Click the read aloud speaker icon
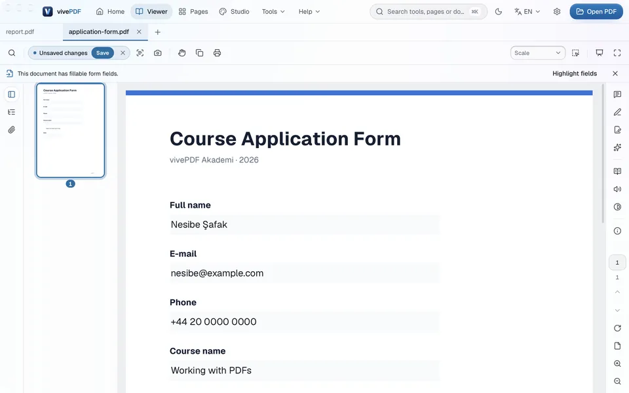 (x=617, y=189)
